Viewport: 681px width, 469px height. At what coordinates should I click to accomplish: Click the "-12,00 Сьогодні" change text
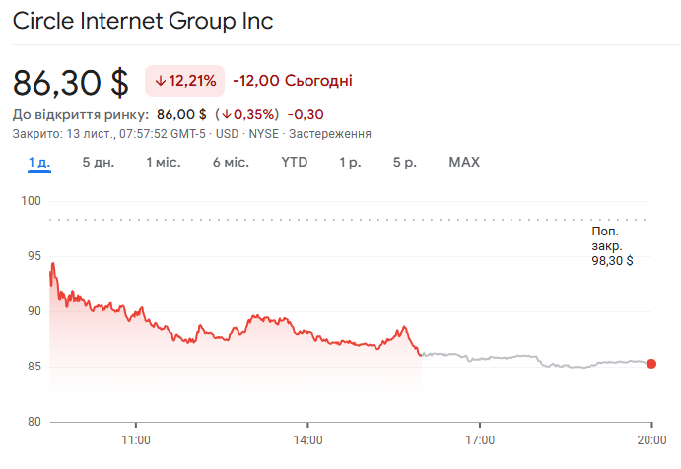click(x=293, y=81)
